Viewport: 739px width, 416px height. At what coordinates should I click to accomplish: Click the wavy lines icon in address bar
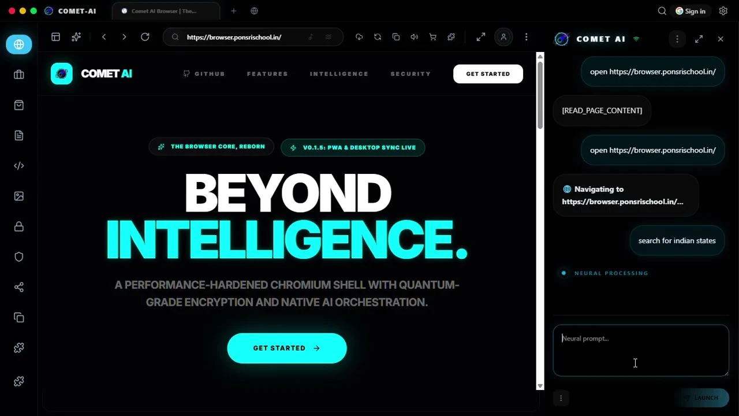329,37
